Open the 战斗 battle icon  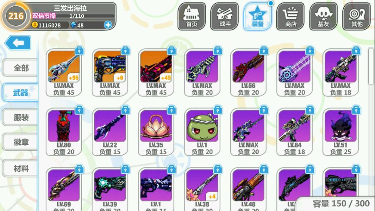224,16
